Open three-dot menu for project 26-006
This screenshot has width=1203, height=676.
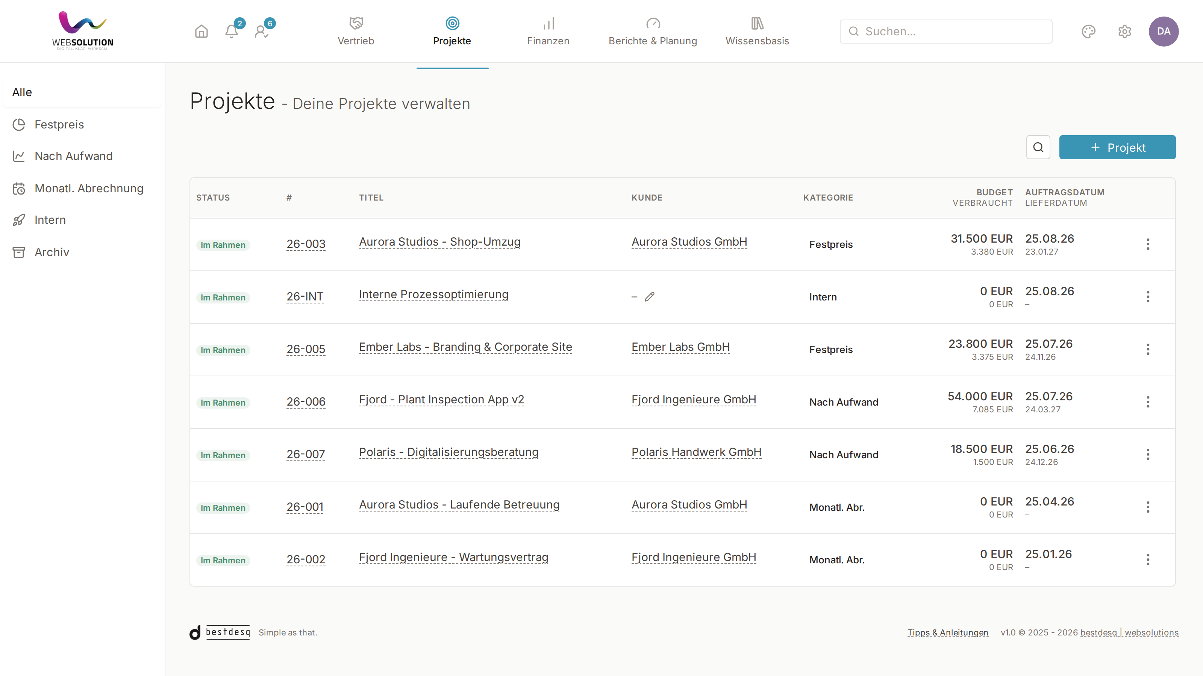(1148, 402)
